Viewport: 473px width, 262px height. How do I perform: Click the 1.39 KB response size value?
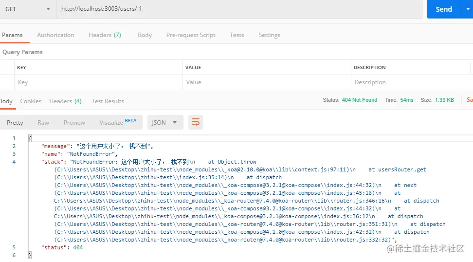(444, 100)
